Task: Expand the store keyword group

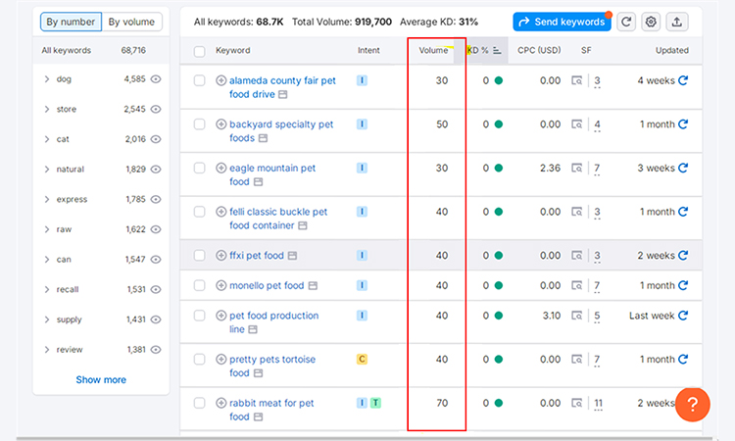Action: pyautogui.click(x=47, y=109)
